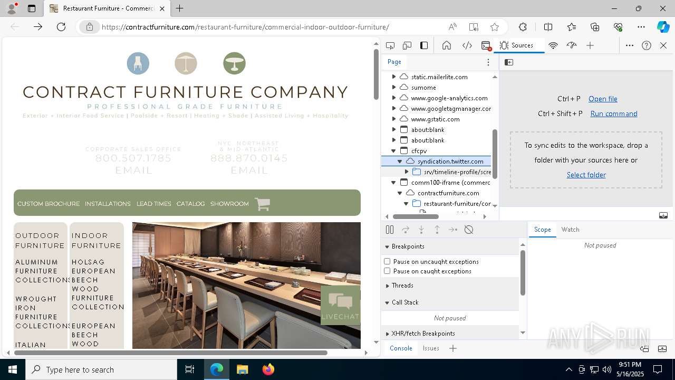This screenshot has width=675, height=380.
Task: Open the LIVECHAT widget
Action: [x=340, y=305]
